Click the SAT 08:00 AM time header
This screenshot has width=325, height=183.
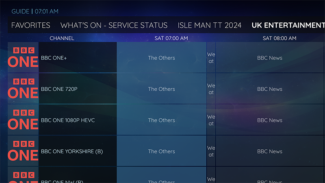point(279,38)
